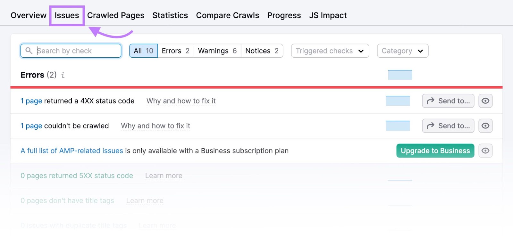Open the eye icon on the crawl error row
Screen dimensions: 513x236
[485, 126]
